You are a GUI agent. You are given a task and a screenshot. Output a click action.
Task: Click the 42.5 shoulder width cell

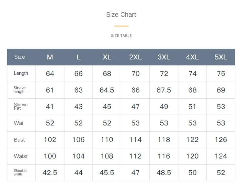[x=50, y=173]
